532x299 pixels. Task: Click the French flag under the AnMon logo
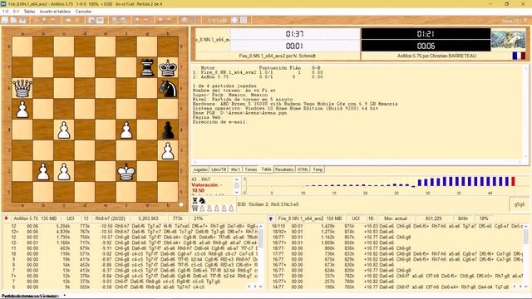519,56
